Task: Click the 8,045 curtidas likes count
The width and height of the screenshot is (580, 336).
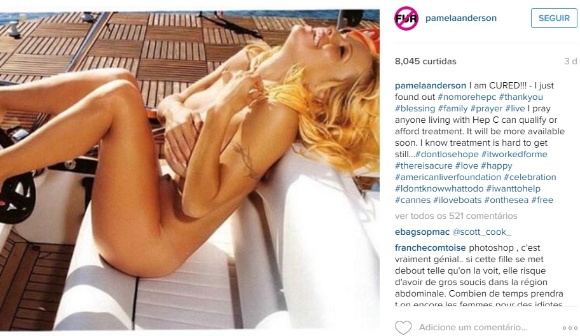Action: 425,62
